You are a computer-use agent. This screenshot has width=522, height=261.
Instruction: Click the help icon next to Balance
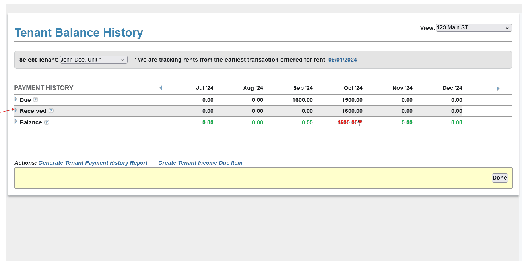(x=47, y=122)
